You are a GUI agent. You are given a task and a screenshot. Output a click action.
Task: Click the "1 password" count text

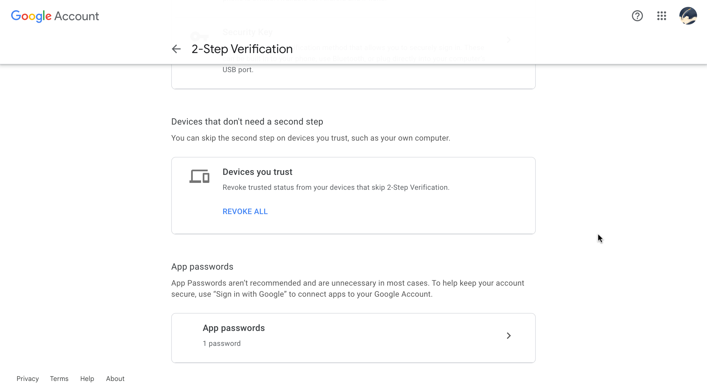coord(222,343)
